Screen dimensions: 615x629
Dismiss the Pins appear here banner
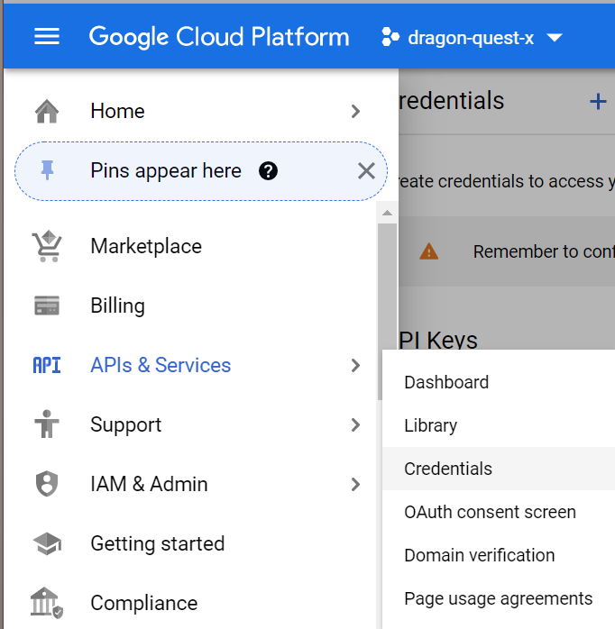366,171
